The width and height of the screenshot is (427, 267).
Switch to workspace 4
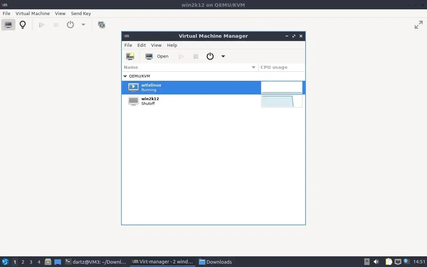click(x=39, y=262)
